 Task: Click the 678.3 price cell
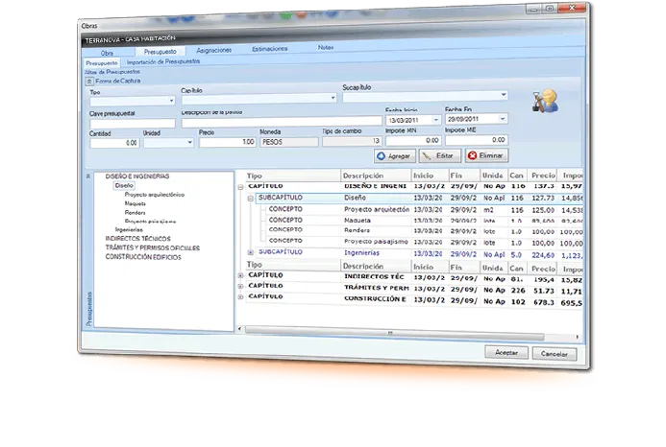543,302
